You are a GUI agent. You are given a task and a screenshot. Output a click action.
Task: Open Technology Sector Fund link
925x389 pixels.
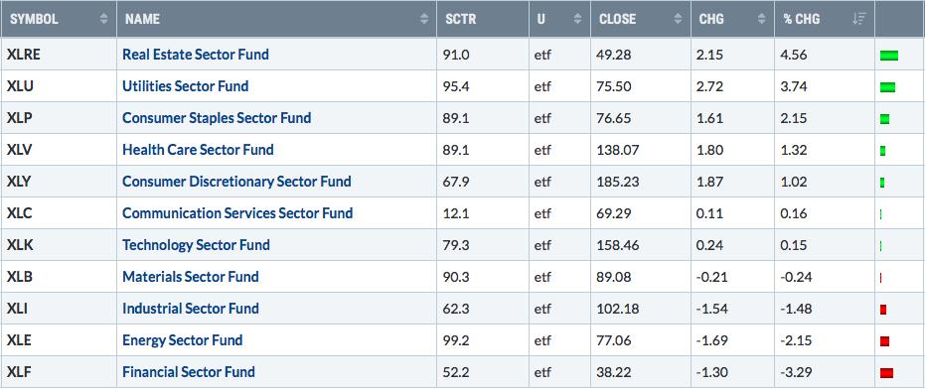click(x=196, y=245)
